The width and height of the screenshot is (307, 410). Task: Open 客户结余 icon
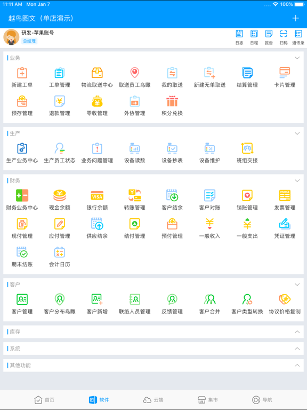[x=172, y=195]
